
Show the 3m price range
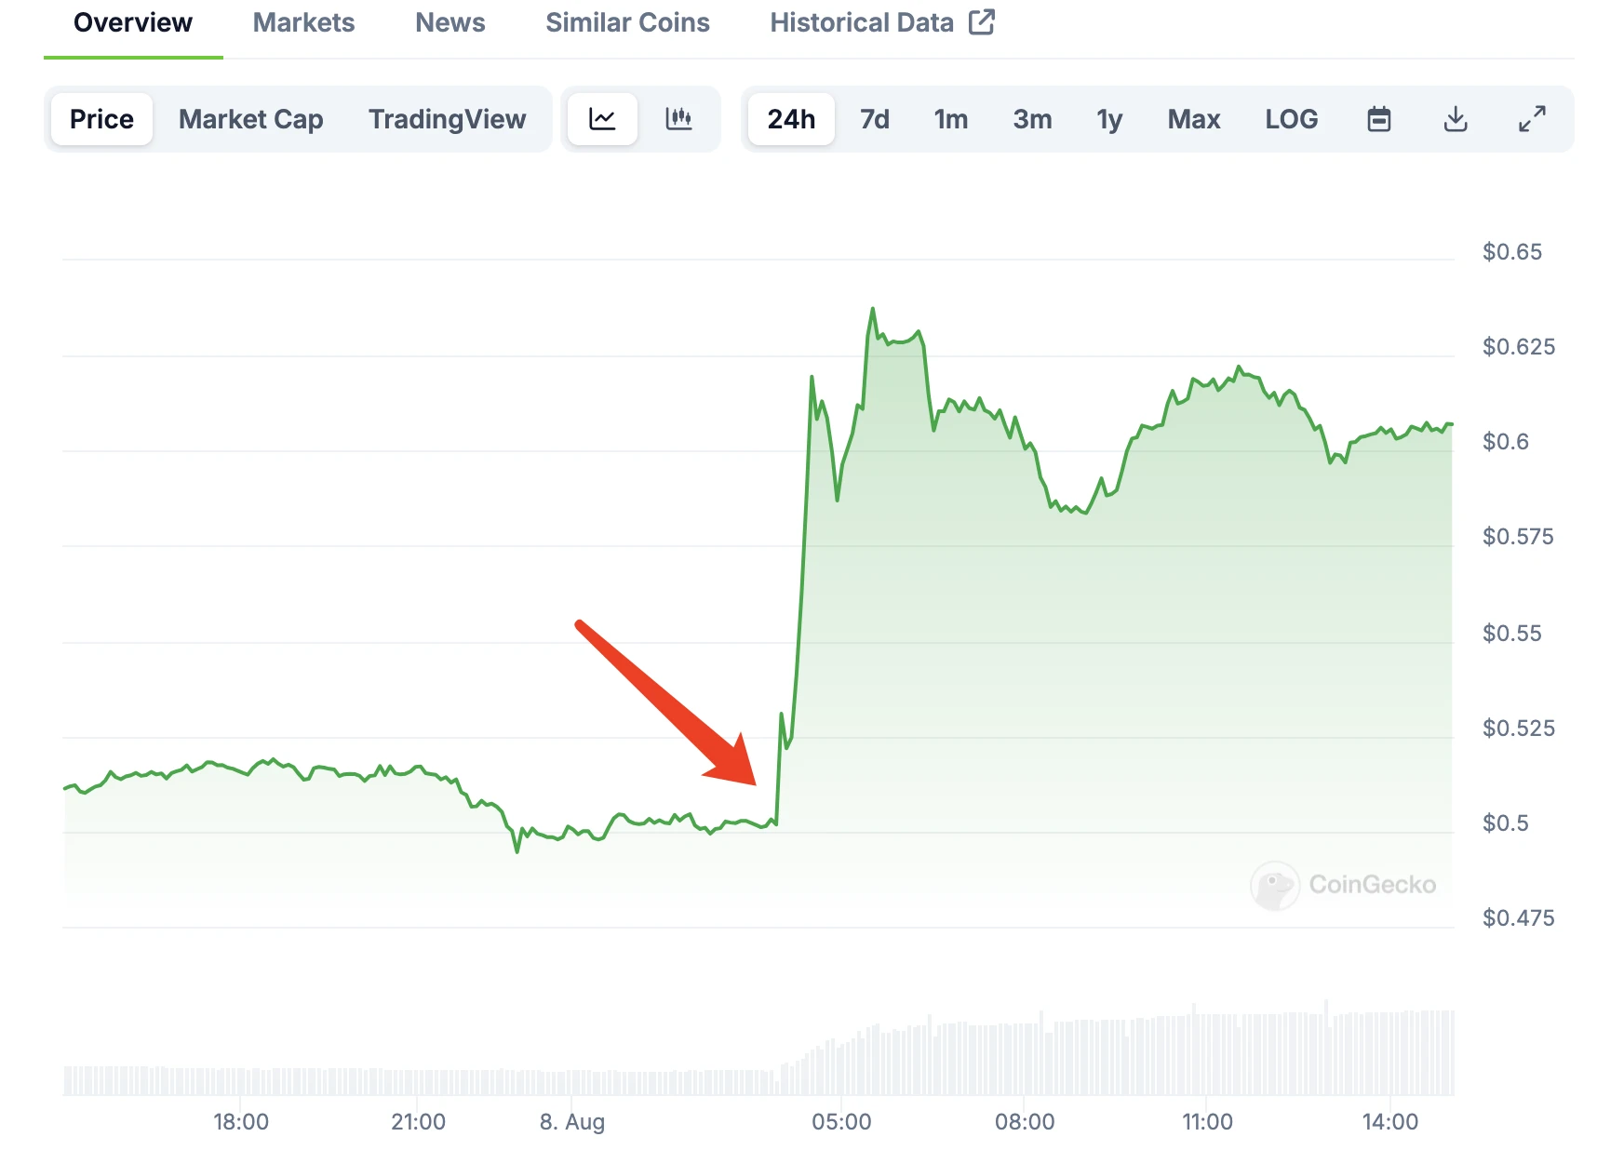coord(1032,119)
